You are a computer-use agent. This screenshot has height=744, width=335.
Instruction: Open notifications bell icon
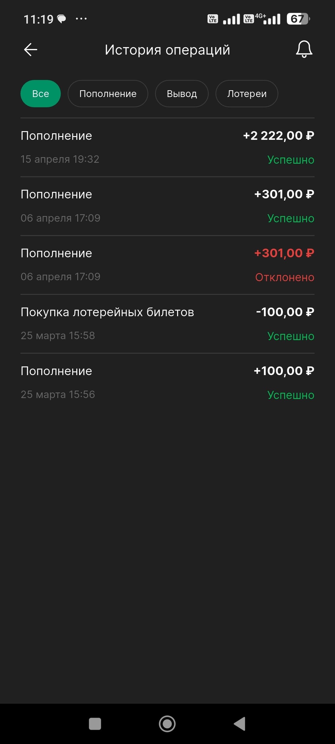tap(304, 49)
